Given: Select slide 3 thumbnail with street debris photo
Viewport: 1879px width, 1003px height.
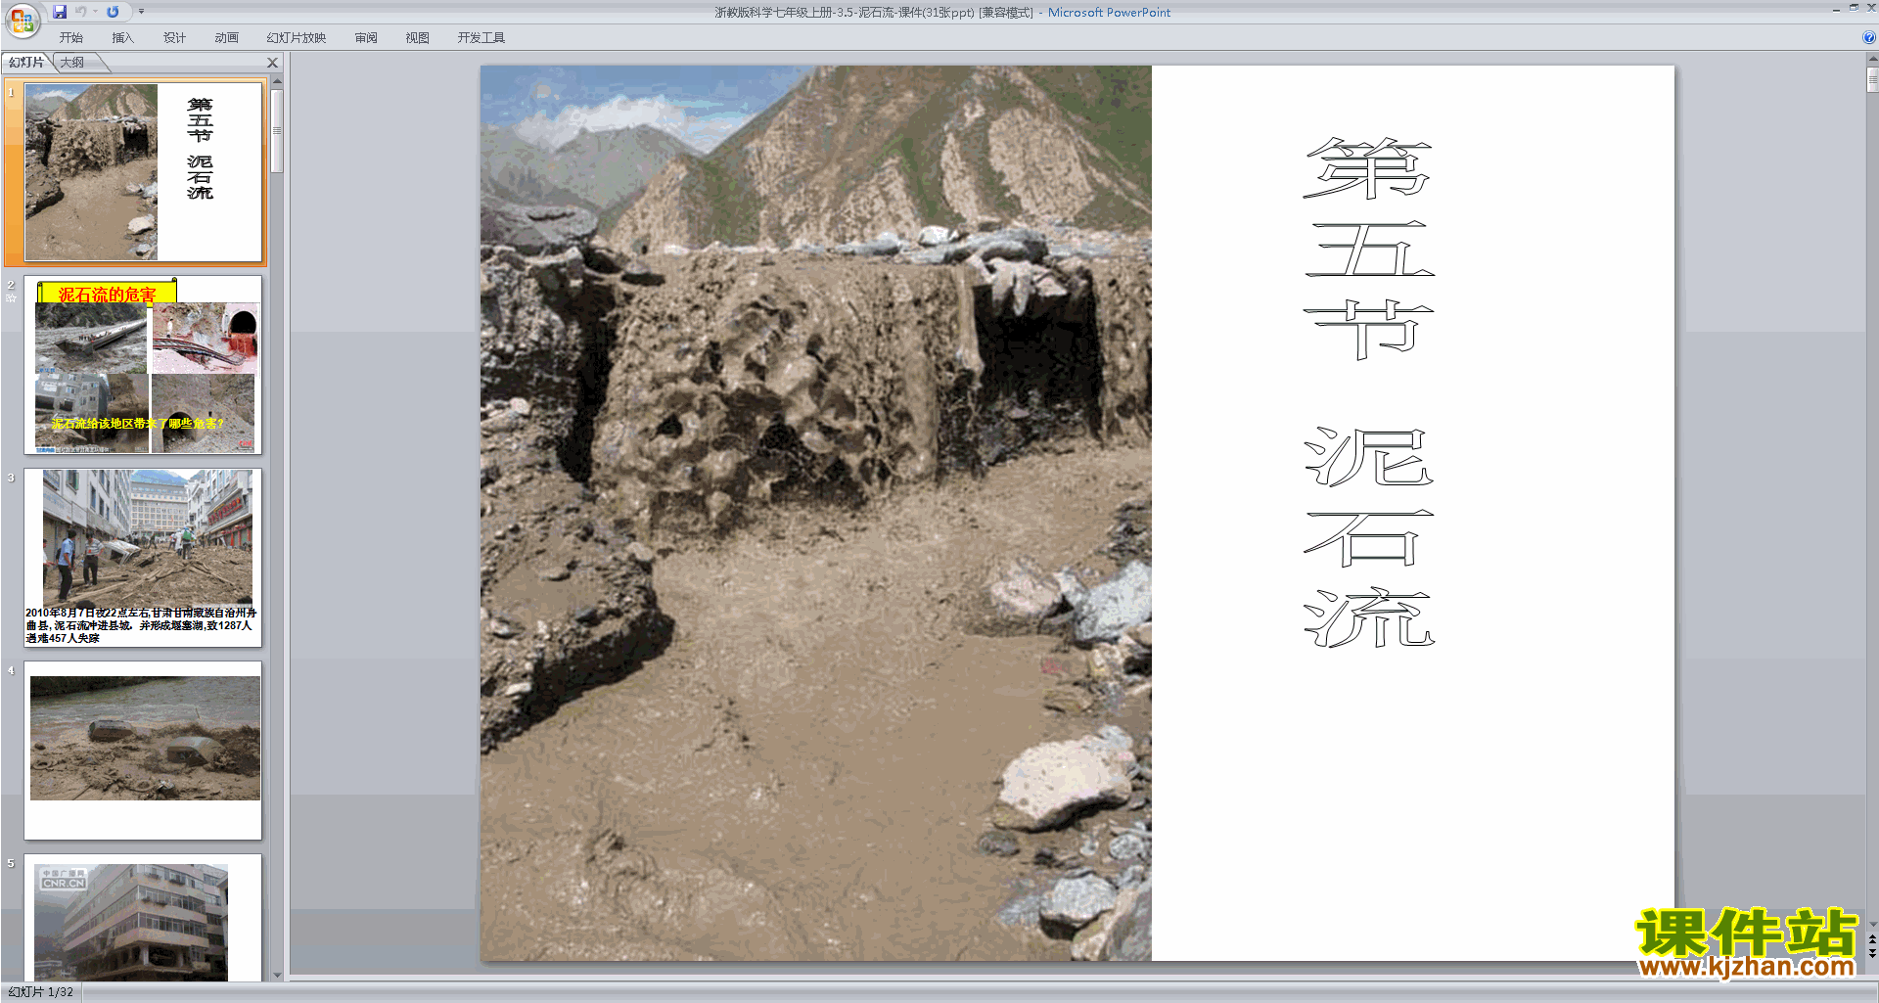Looking at the screenshot, I should (143, 558).
